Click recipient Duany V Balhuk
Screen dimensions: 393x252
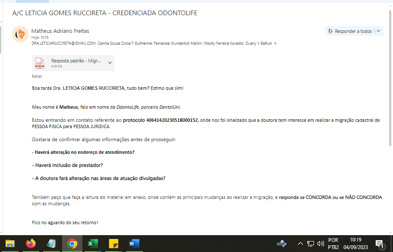(x=258, y=43)
